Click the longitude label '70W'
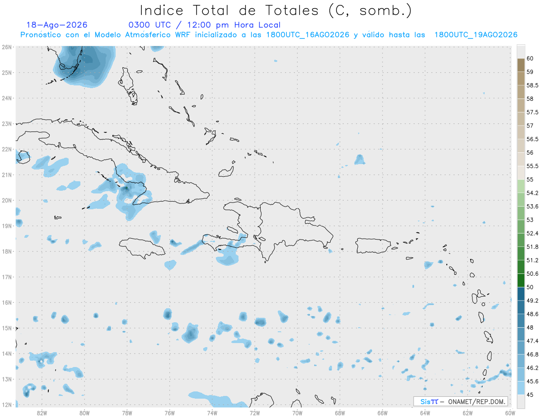The width and height of the screenshot is (542, 419). 297,413
